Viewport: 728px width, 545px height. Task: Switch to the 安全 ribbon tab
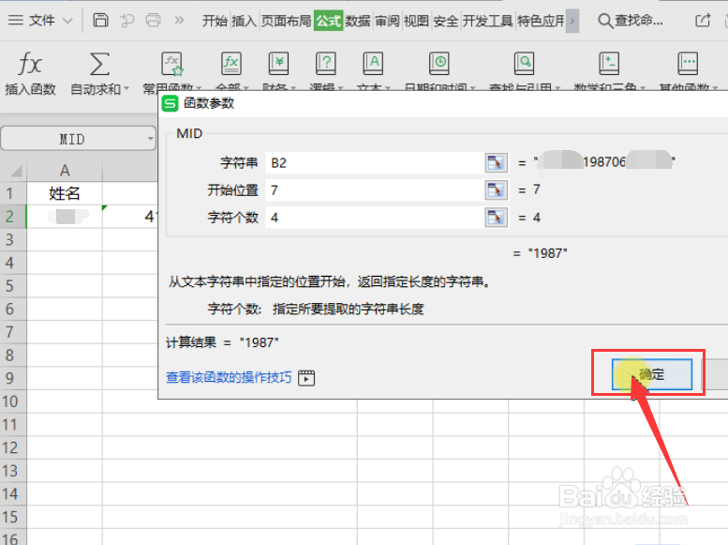pos(446,21)
